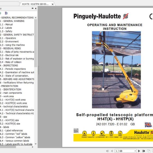Viewport: 153px width, 153px height.
Task: Select Technical characteristics H1 bookmark 4.2
Action: pos(17,113)
